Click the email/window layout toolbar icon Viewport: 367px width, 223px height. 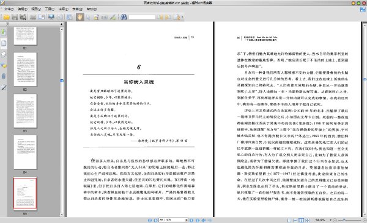click(x=41, y=17)
